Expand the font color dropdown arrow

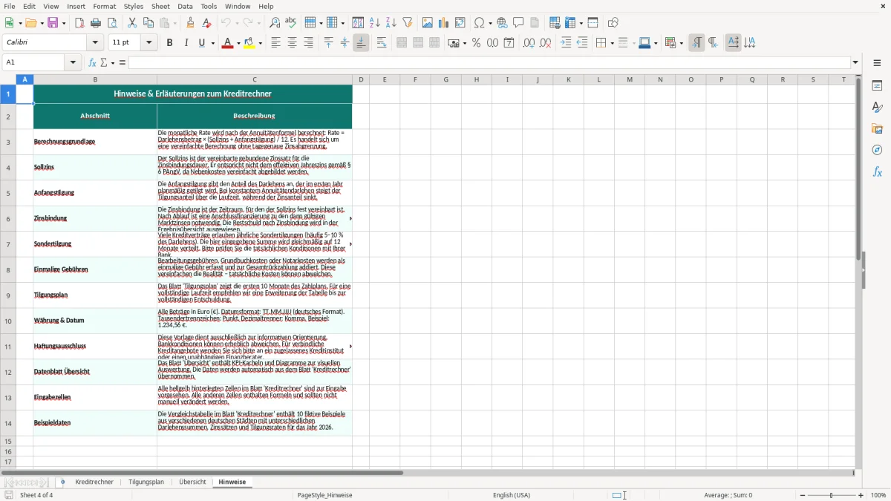[237, 43]
